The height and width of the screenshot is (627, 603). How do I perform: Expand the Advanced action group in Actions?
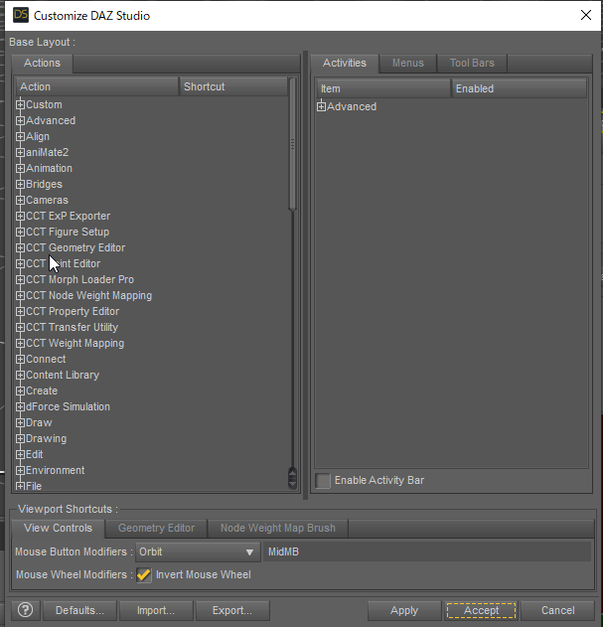tap(20, 121)
